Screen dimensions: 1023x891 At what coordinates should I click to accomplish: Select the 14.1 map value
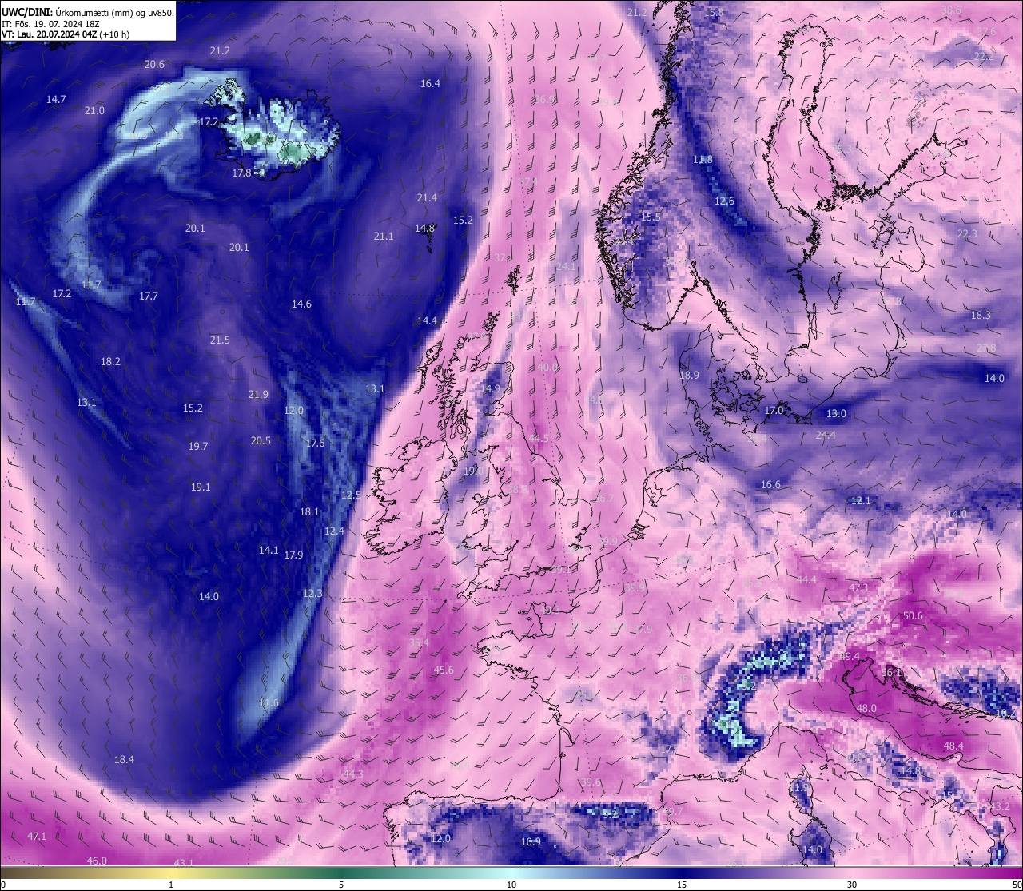pyautogui.click(x=269, y=551)
